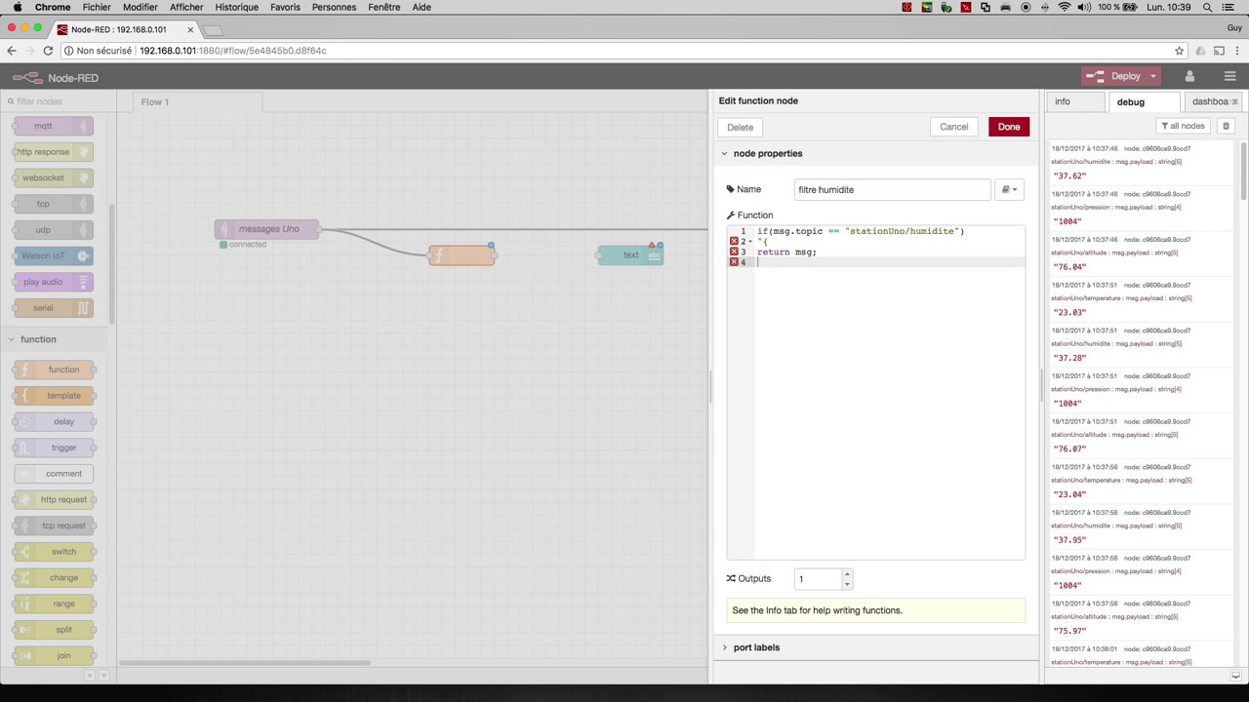
Task: Select the messages Uno node on canvas
Action: coord(267,229)
